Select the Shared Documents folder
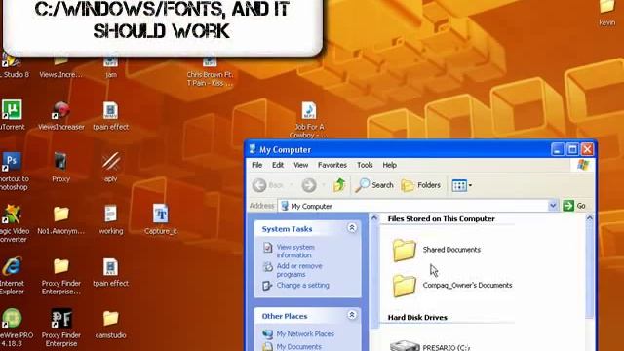624x351 pixels. pyautogui.click(x=436, y=250)
